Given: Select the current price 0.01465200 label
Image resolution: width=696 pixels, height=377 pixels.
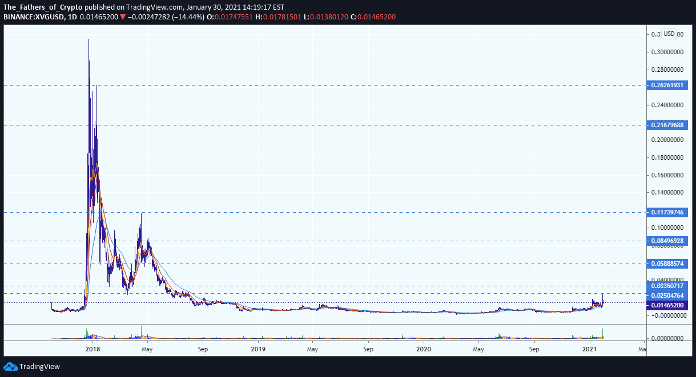Looking at the screenshot, I should [667, 306].
